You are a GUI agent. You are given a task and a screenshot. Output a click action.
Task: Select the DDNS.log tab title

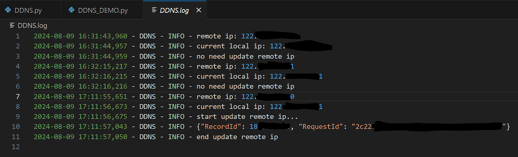pyautogui.click(x=174, y=10)
